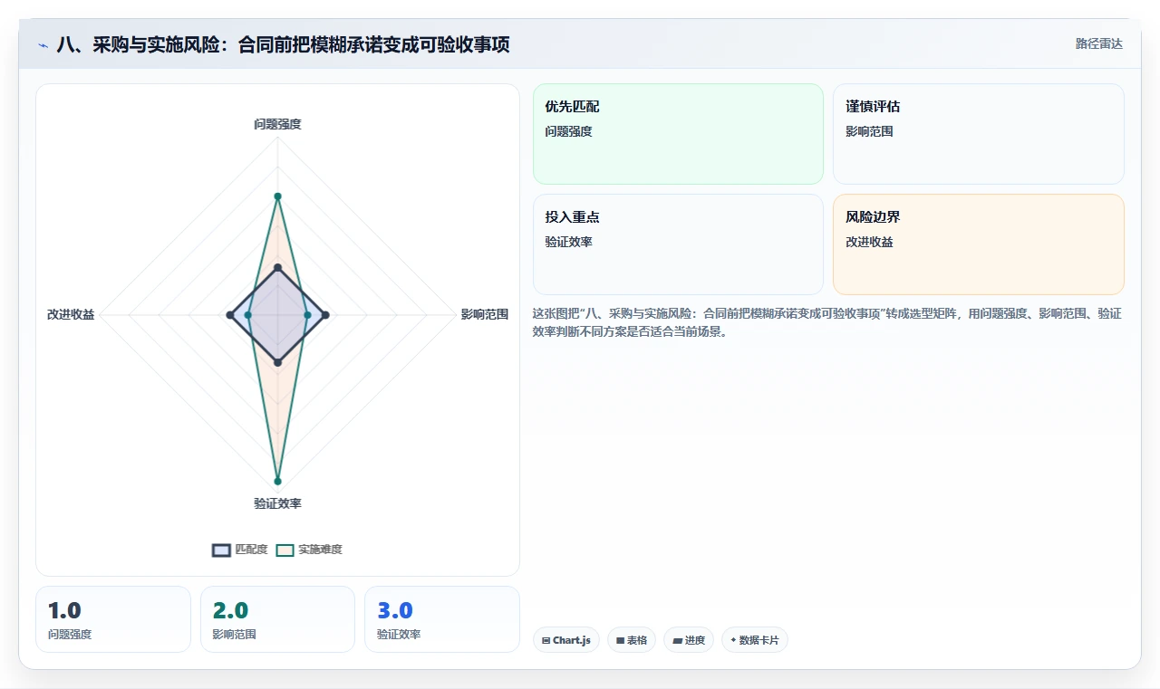Image resolution: width=1160 pixels, height=689 pixels.
Task: Click 问题强度 text inside 优先匹配 card
Action: click(x=568, y=131)
